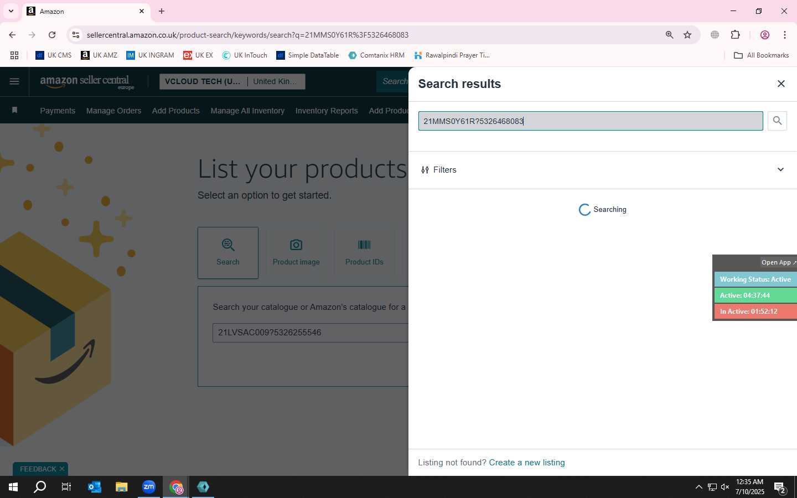
Task: Open Chrome three-dot menu
Action: click(785, 35)
